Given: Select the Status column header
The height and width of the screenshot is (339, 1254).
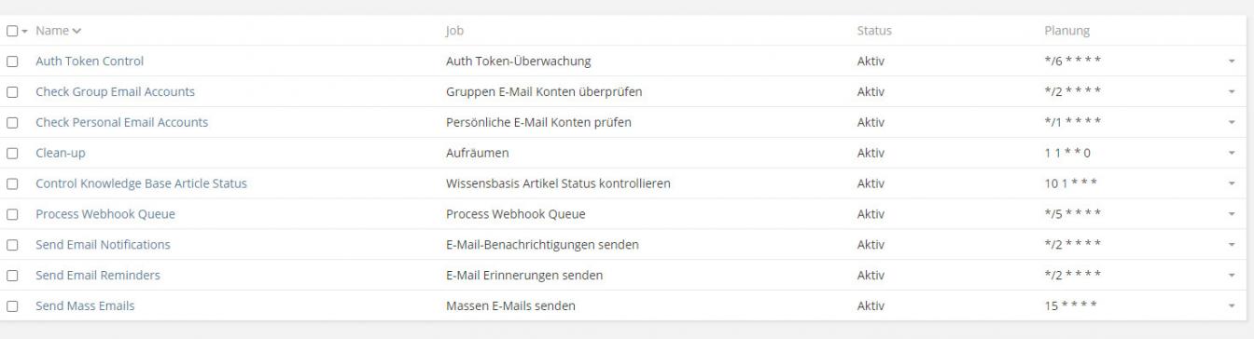Looking at the screenshot, I should tap(874, 31).
